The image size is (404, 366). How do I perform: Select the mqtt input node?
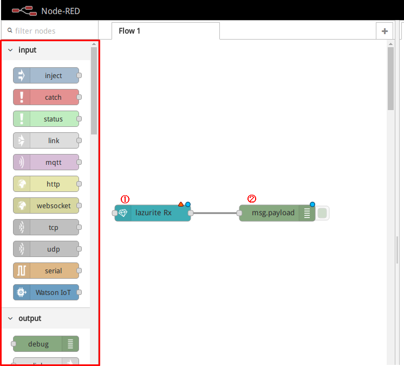coord(46,162)
